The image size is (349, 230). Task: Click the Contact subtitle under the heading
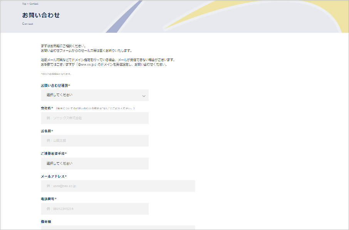click(28, 24)
